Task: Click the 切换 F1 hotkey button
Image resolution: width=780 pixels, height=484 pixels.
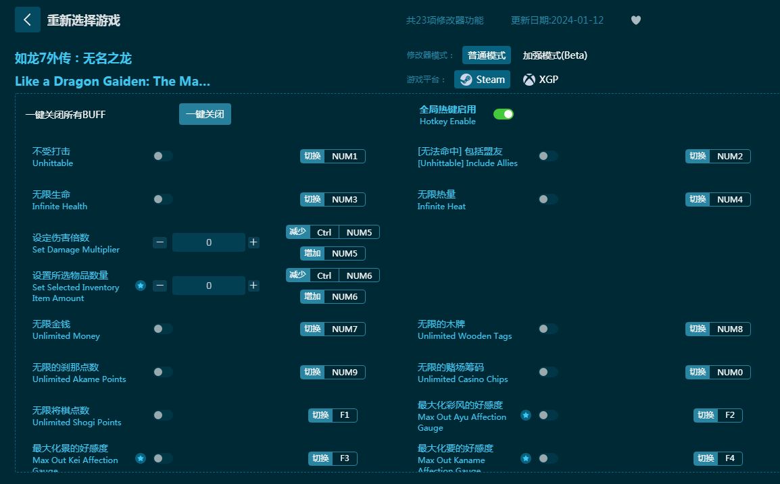Action: [x=333, y=415]
